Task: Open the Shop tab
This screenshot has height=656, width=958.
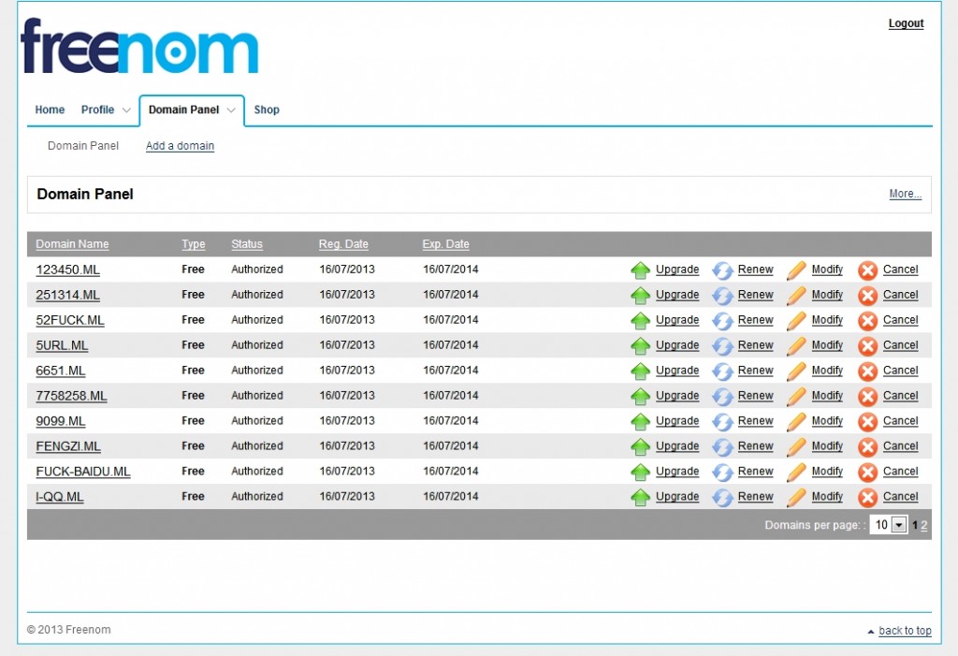Action: pos(267,109)
